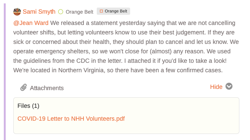Click the purple vertical bar beside post

(x=5, y=72)
